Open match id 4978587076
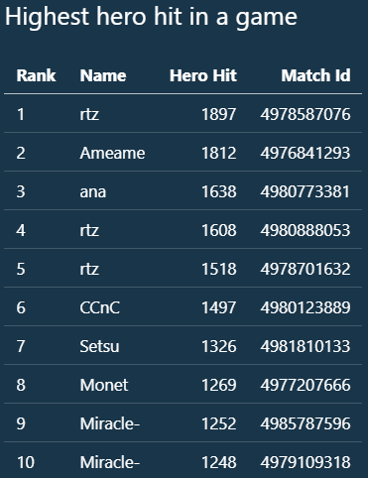Image resolution: width=368 pixels, height=478 pixels. (x=306, y=114)
